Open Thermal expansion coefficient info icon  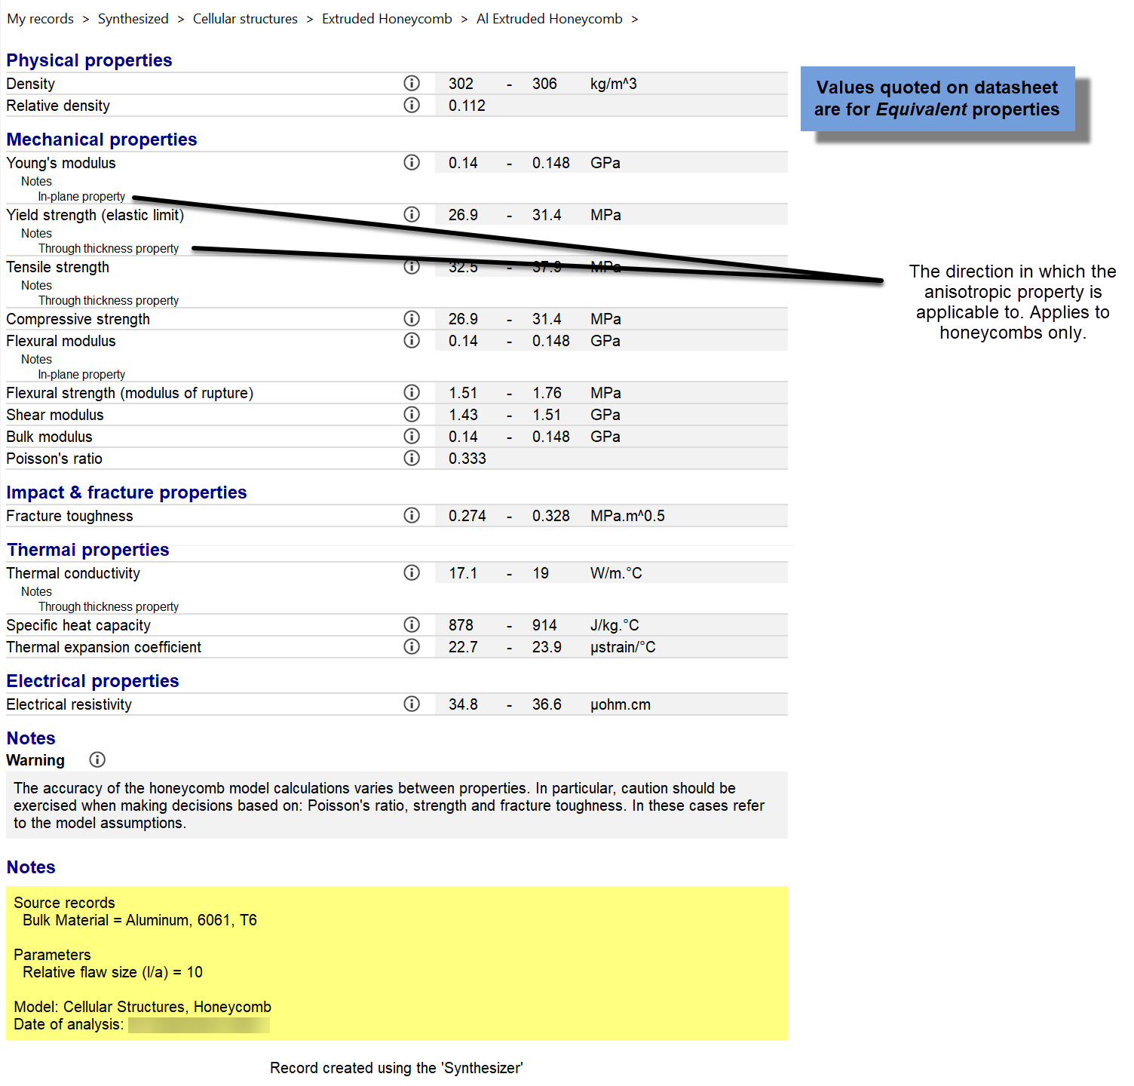coord(412,646)
